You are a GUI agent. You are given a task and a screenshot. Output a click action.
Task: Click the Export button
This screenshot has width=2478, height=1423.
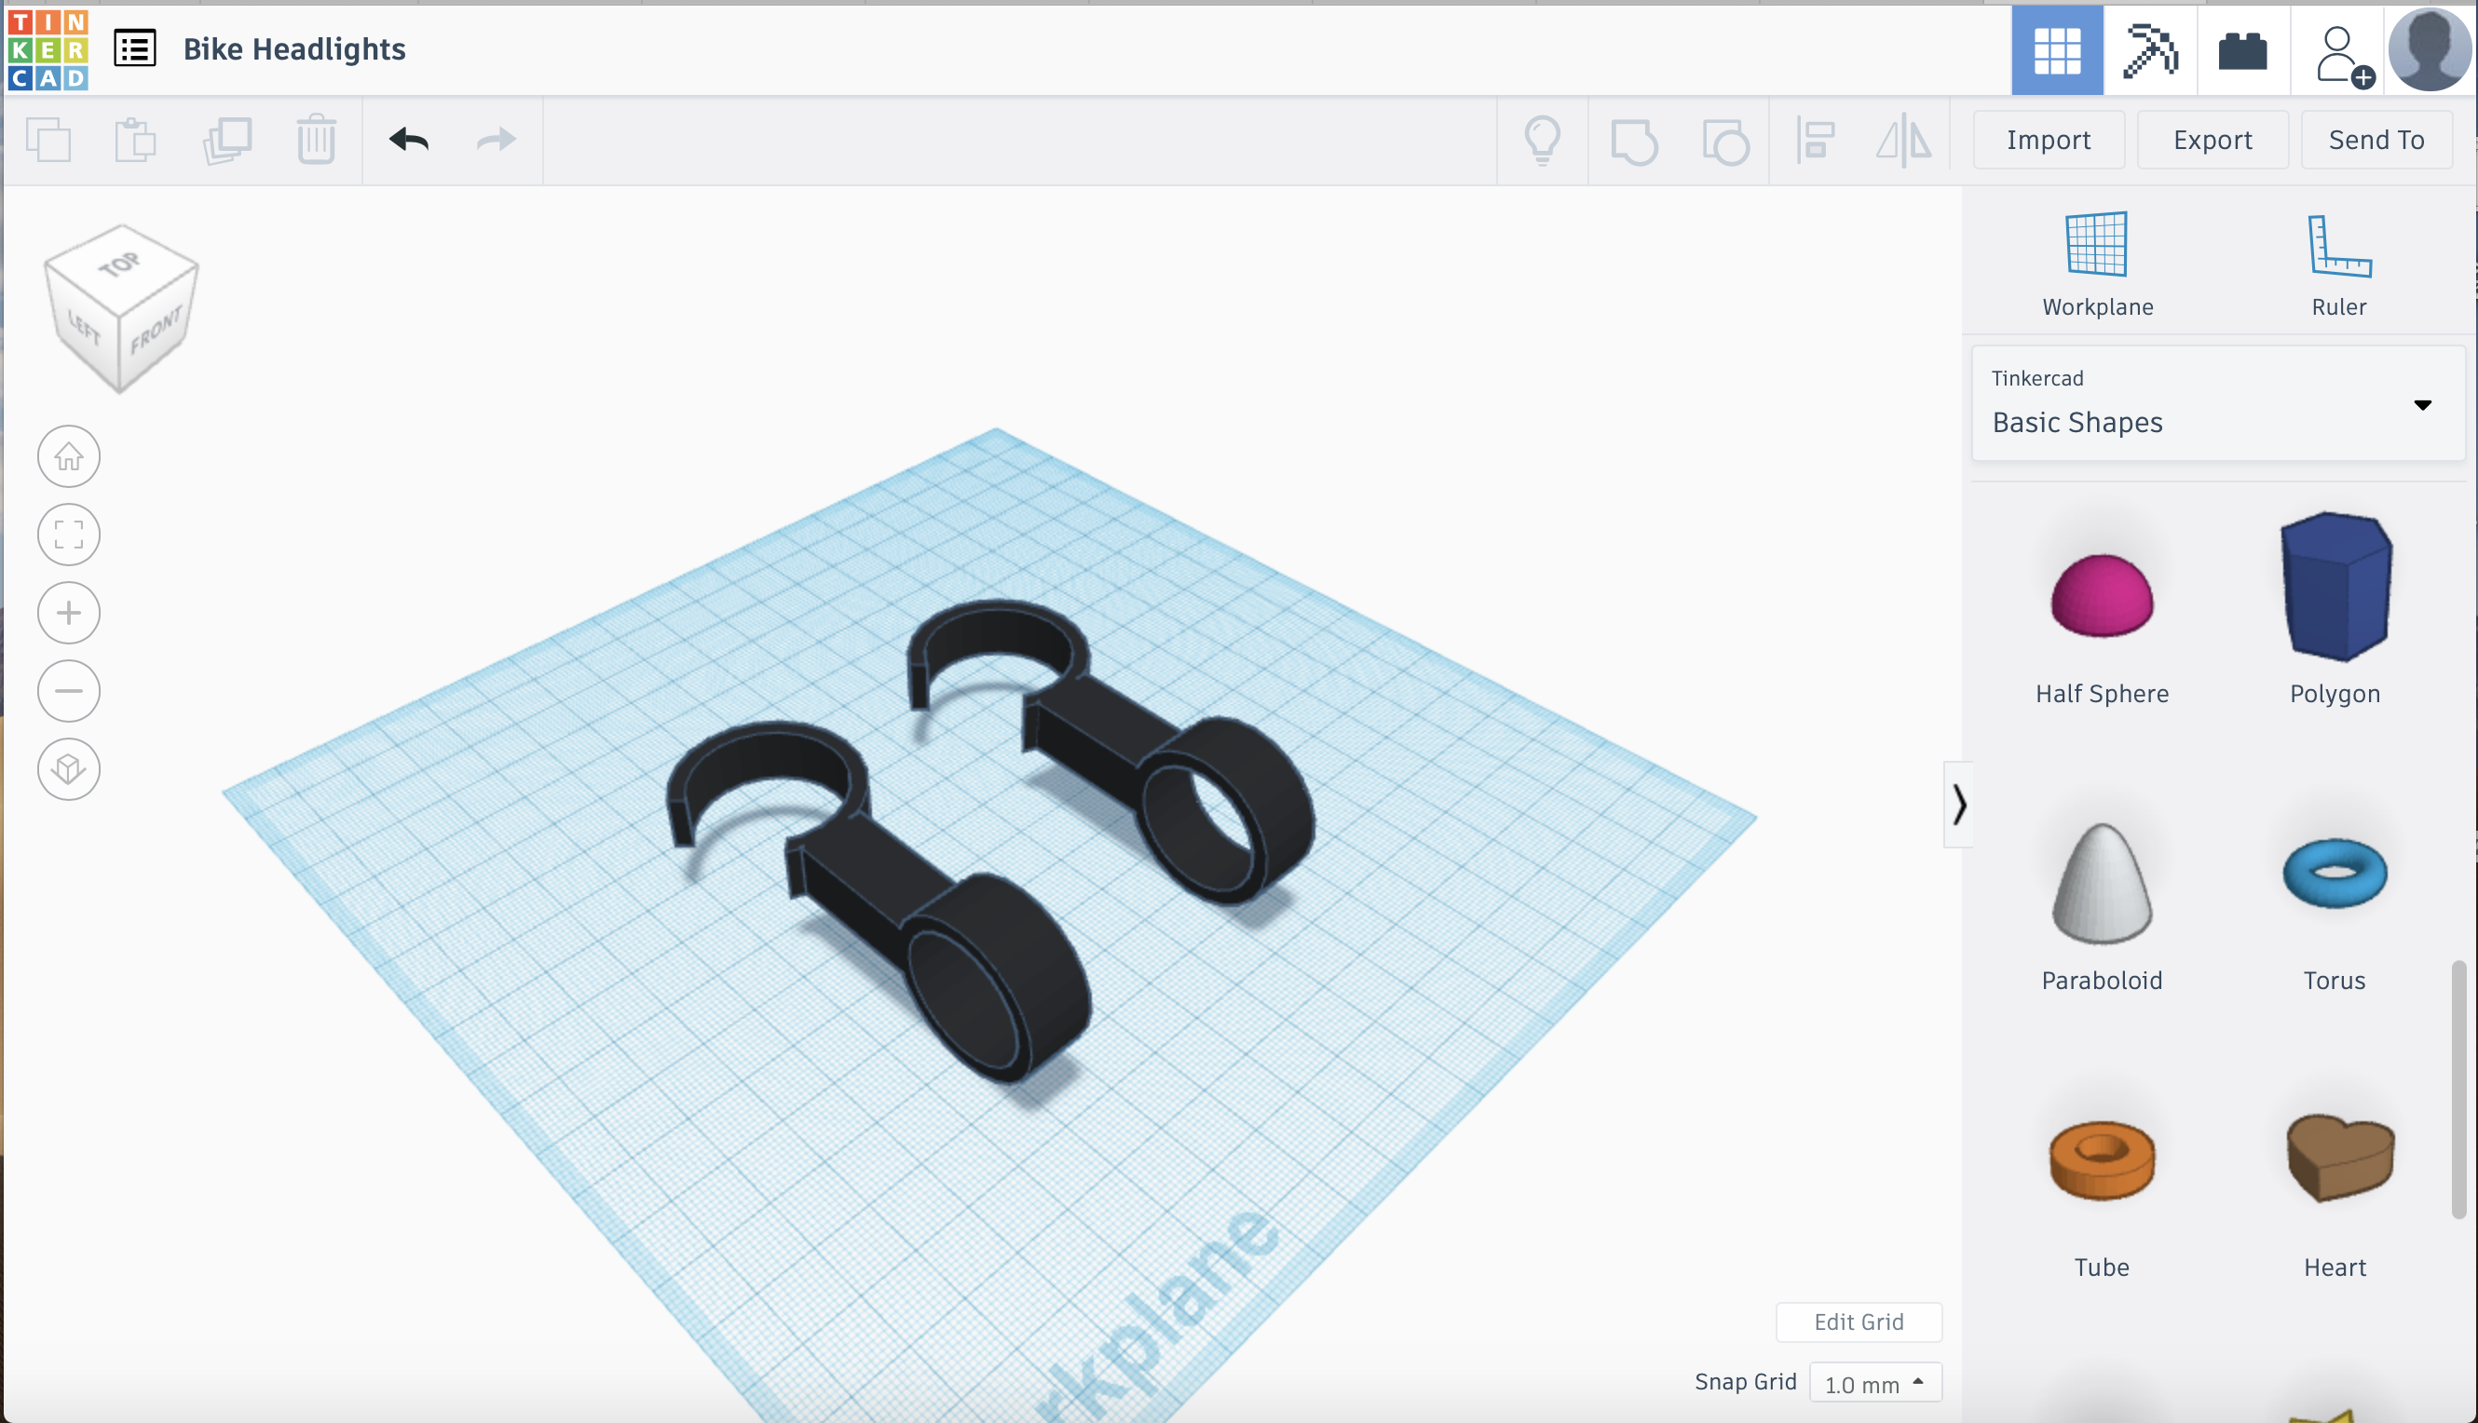click(x=2212, y=140)
